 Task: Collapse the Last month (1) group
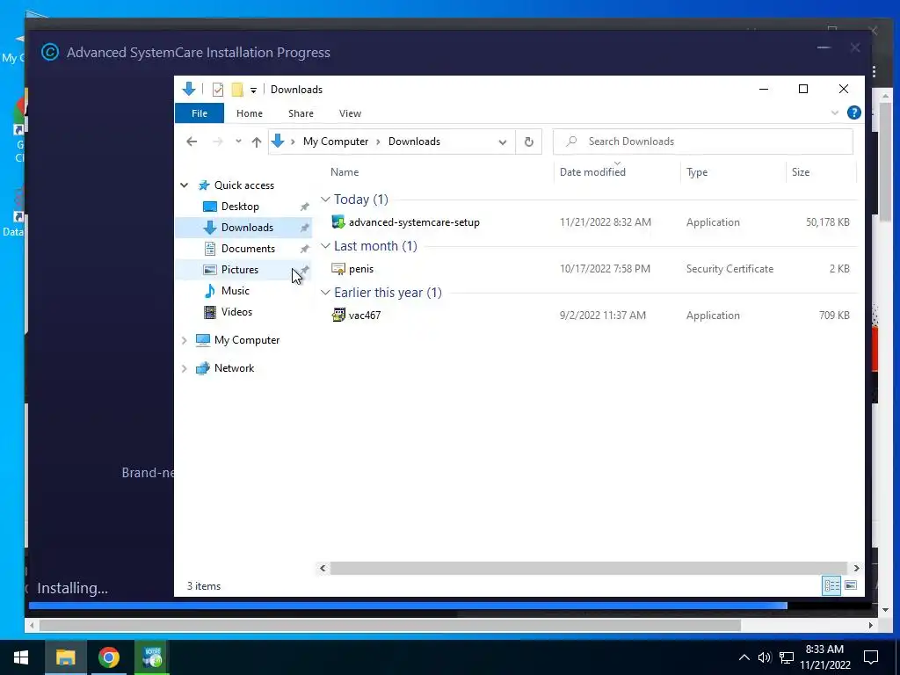click(325, 246)
